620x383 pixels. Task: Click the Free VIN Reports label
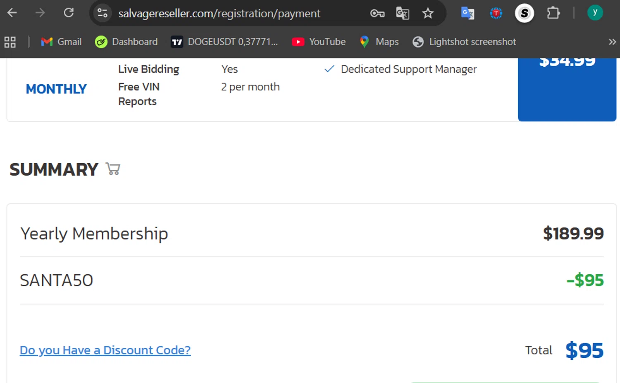pyautogui.click(x=139, y=94)
